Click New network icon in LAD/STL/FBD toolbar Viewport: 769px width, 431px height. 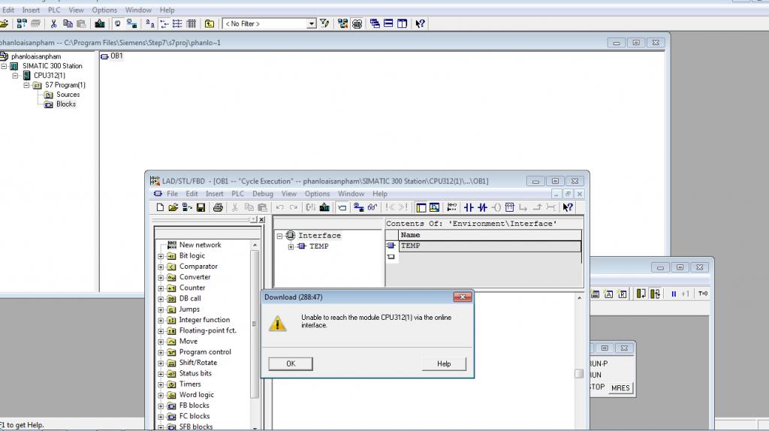(451, 207)
